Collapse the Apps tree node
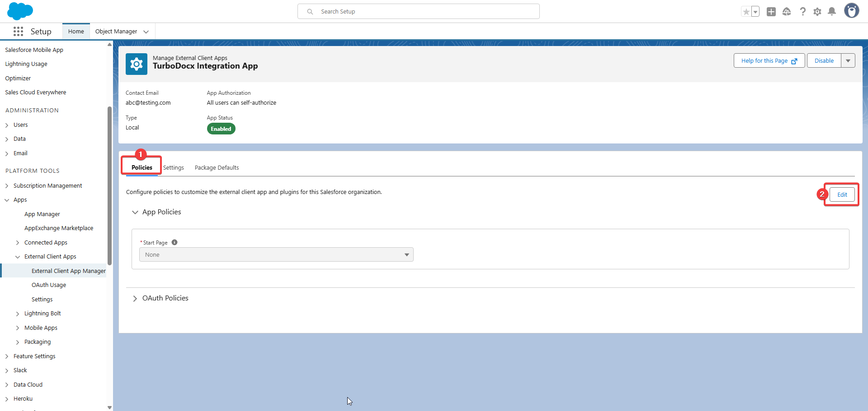The width and height of the screenshot is (868, 411). pos(7,200)
